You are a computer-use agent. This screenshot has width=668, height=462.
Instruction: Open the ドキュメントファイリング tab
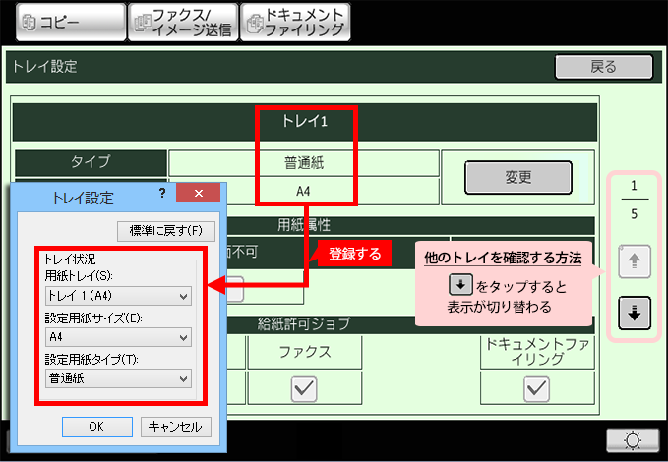(x=295, y=22)
